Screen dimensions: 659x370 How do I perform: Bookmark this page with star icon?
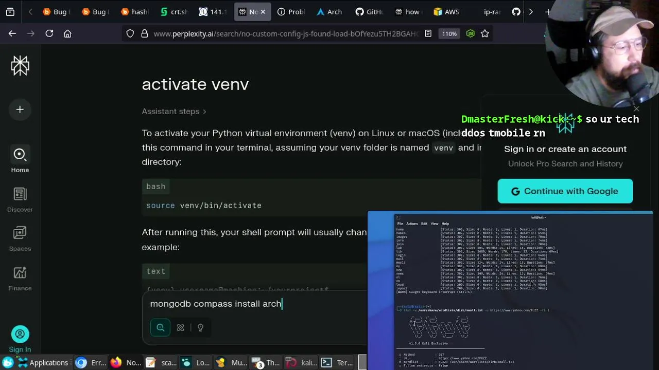pyautogui.click(x=484, y=33)
